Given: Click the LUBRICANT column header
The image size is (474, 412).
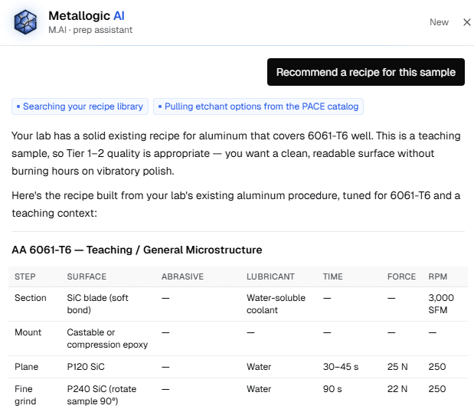Looking at the screenshot, I should click(x=270, y=276).
